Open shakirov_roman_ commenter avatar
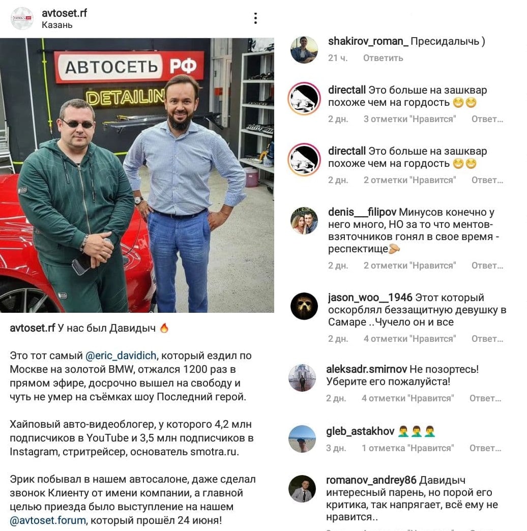The height and width of the screenshot is (531, 527). click(304, 50)
